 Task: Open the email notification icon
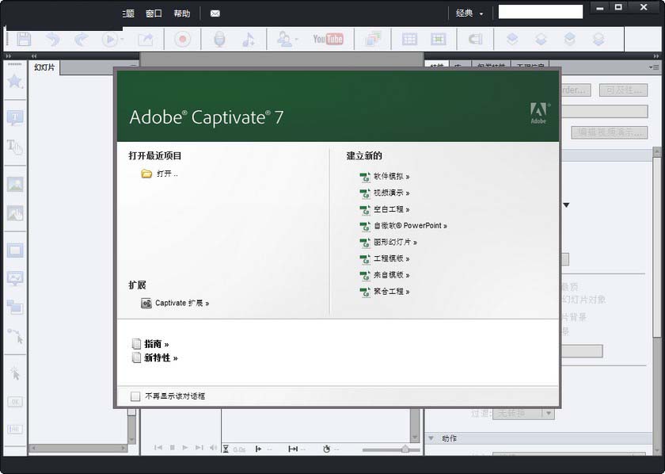click(215, 13)
